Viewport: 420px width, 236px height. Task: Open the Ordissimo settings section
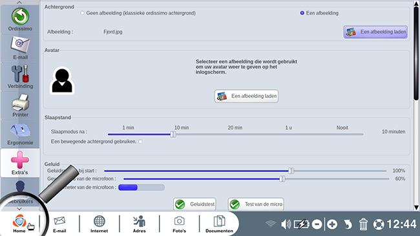(20, 19)
